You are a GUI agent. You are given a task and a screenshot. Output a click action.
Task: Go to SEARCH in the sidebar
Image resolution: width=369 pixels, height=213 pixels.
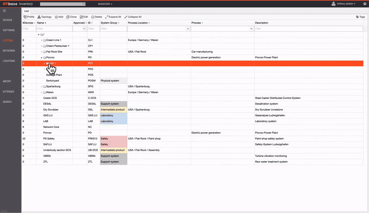[7, 102]
